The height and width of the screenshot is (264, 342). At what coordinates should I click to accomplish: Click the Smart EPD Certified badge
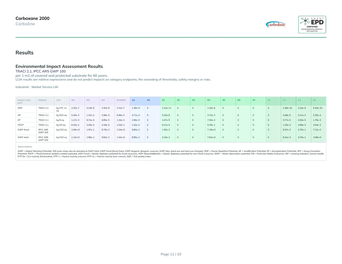coord(312,24)
